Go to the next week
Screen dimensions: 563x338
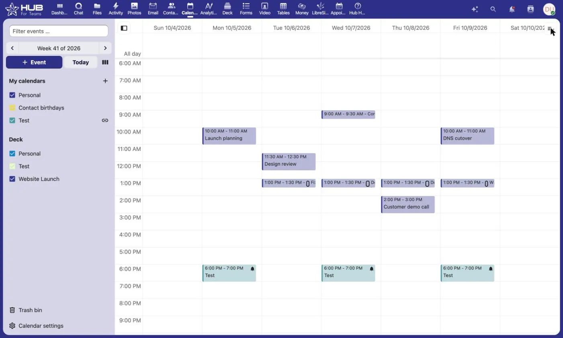coord(105,48)
